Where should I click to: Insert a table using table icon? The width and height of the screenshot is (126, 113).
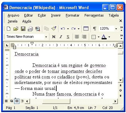(x=86, y=28)
